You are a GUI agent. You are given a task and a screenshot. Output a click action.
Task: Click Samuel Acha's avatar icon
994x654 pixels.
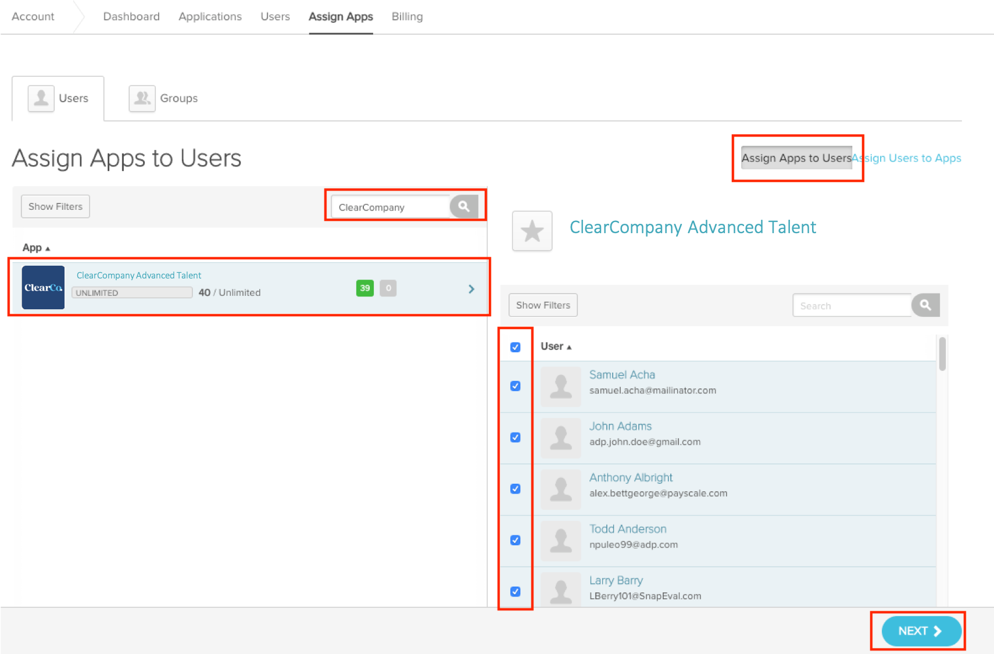(x=561, y=386)
